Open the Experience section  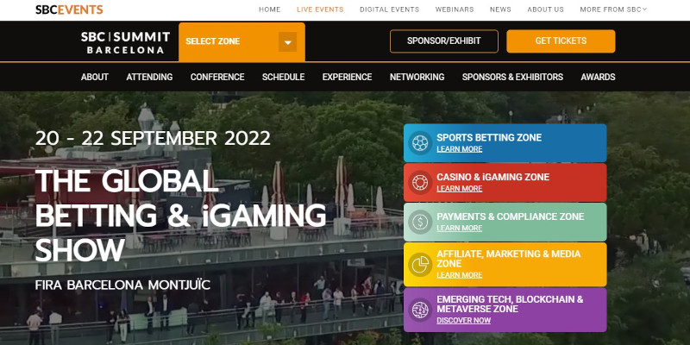(x=347, y=77)
